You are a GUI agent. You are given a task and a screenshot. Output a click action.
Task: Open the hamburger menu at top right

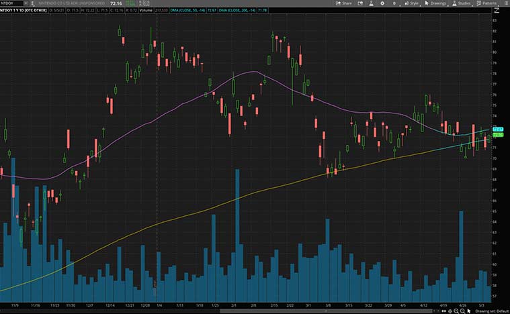point(505,3)
